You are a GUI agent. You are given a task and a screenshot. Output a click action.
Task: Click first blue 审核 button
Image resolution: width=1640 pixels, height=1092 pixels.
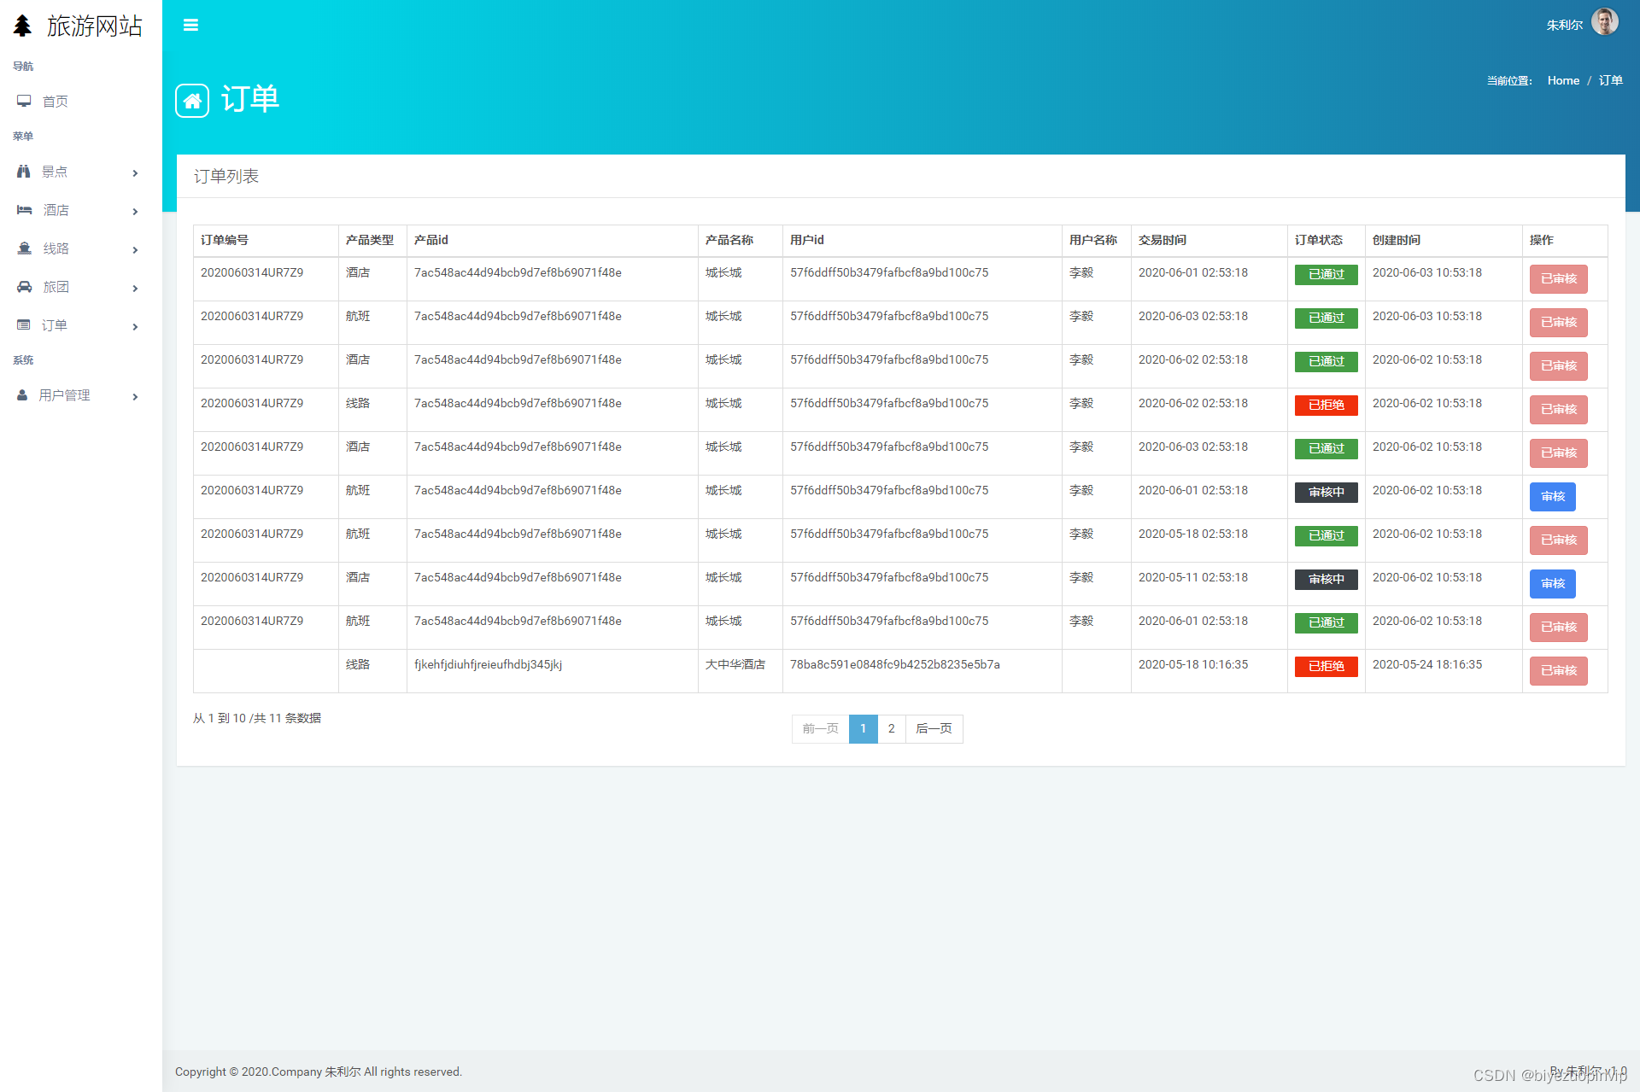coord(1552,496)
